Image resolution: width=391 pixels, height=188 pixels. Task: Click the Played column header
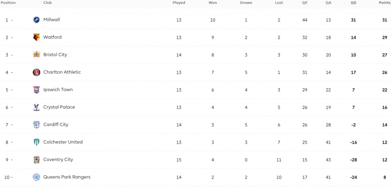point(179,3)
